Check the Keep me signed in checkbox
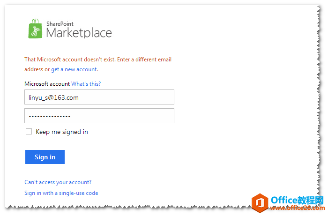Viewport: 328px width, 216px height. pyautogui.click(x=29, y=132)
